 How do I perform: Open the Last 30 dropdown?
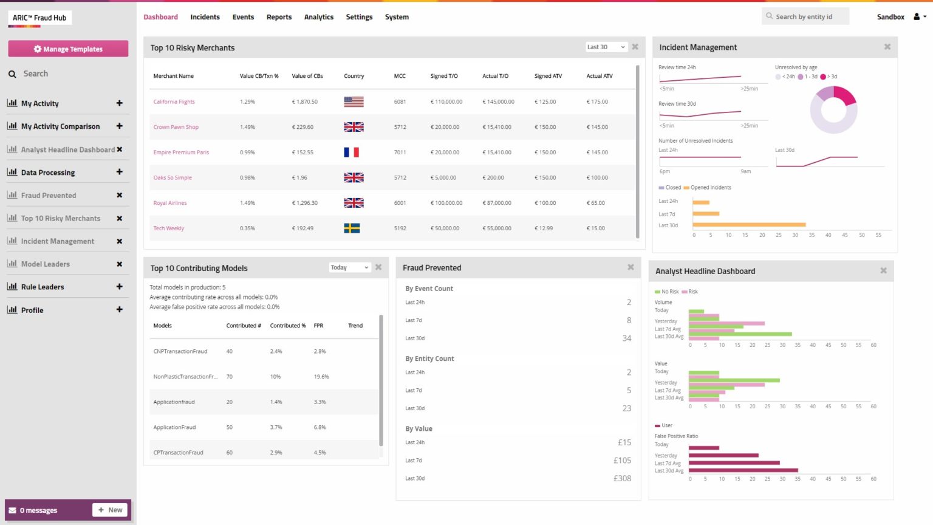(606, 47)
